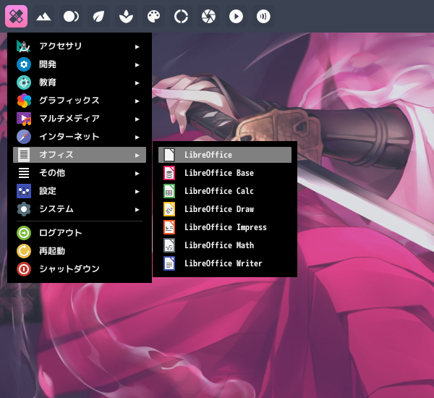Click the overlapping circles panel icon
The image size is (434, 398).
click(x=71, y=17)
